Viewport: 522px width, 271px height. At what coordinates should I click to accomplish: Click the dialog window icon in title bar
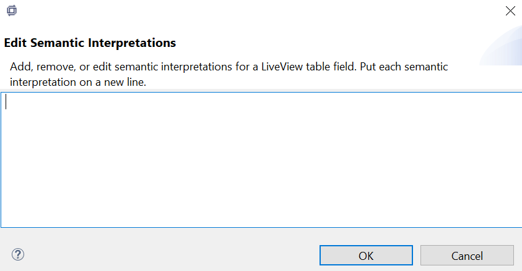coord(11,10)
